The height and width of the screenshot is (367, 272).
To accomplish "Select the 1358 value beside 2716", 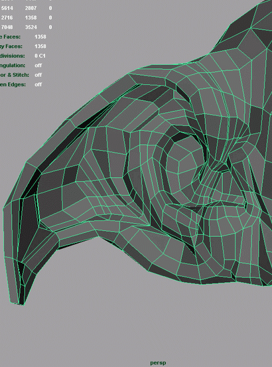I will [x=31, y=18].
